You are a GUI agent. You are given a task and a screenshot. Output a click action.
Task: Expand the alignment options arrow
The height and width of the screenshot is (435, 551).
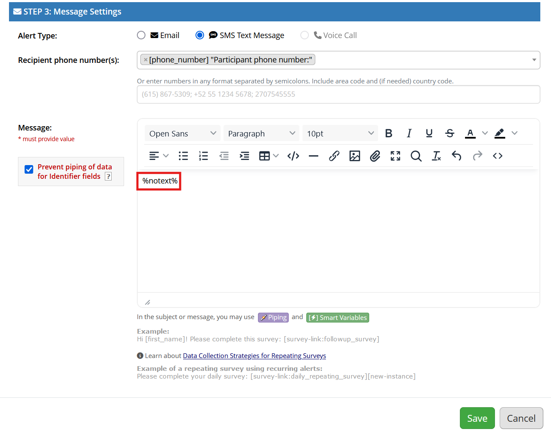(166, 156)
